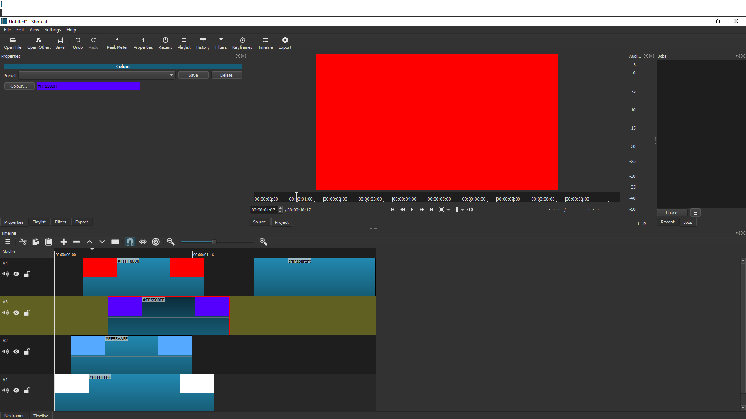This screenshot has height=419, width=746.
Task: Click the Lift/Overwrite edit mode icon
Action: point(102,241)
